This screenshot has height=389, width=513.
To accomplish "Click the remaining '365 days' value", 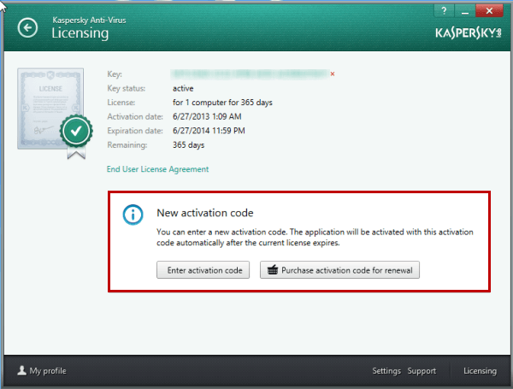I will 188,145.
